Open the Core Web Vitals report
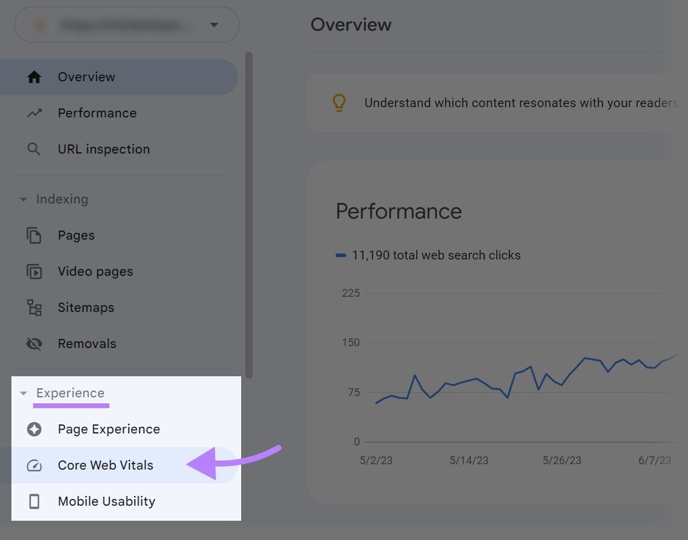Image resolution: width=688 pixels, height=540 pixels. coord(105,465)
